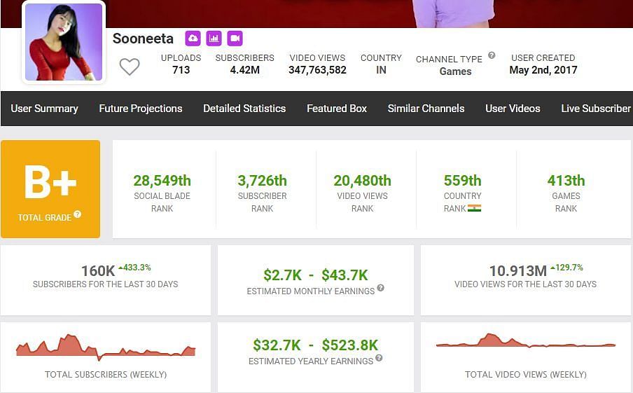633x393 pixels.
Task: Click the purple upload icon beside Sooneeta
Action: [193, 39]
